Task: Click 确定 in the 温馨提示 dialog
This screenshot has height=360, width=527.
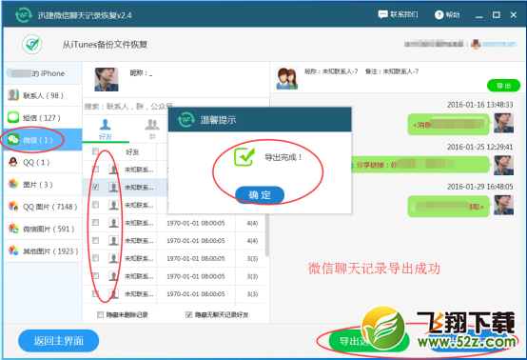Action: (260, 195)
